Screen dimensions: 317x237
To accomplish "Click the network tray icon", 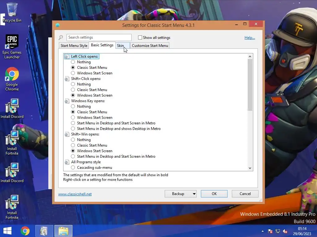I will pyautogui.click(x=278, y=231).
